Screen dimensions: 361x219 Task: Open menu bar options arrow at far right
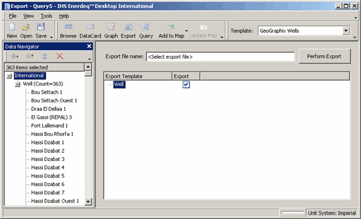pyautogui.click(x=356, y=18)
